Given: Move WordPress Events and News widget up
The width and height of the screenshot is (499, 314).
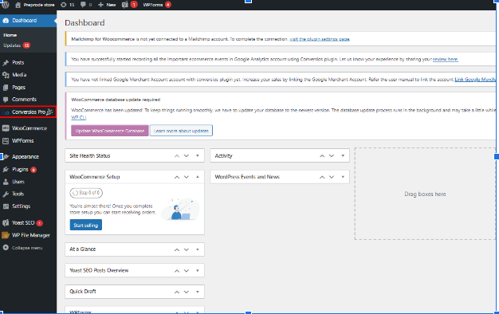Looking at the screenshot, I should pos(322,177).
